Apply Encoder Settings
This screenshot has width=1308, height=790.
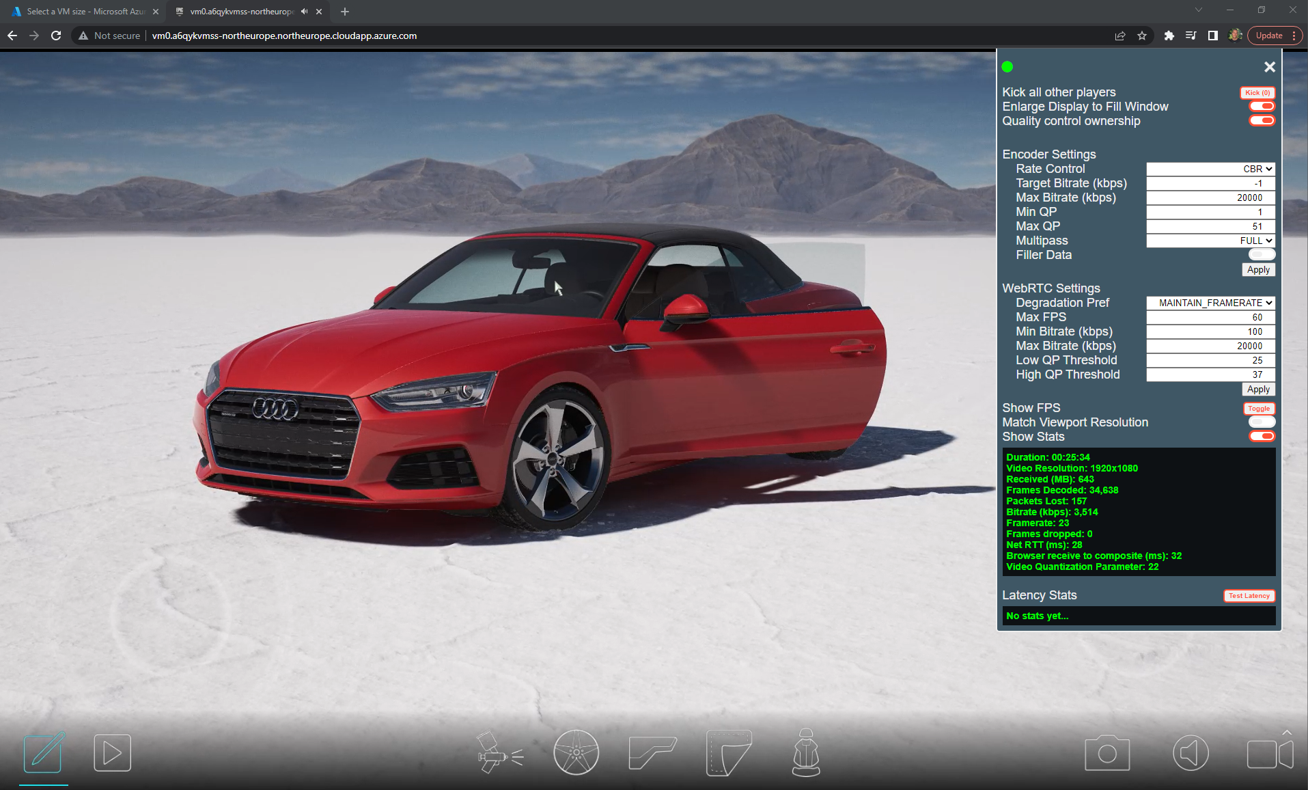pyautogui.click(x=1258, y=270)
